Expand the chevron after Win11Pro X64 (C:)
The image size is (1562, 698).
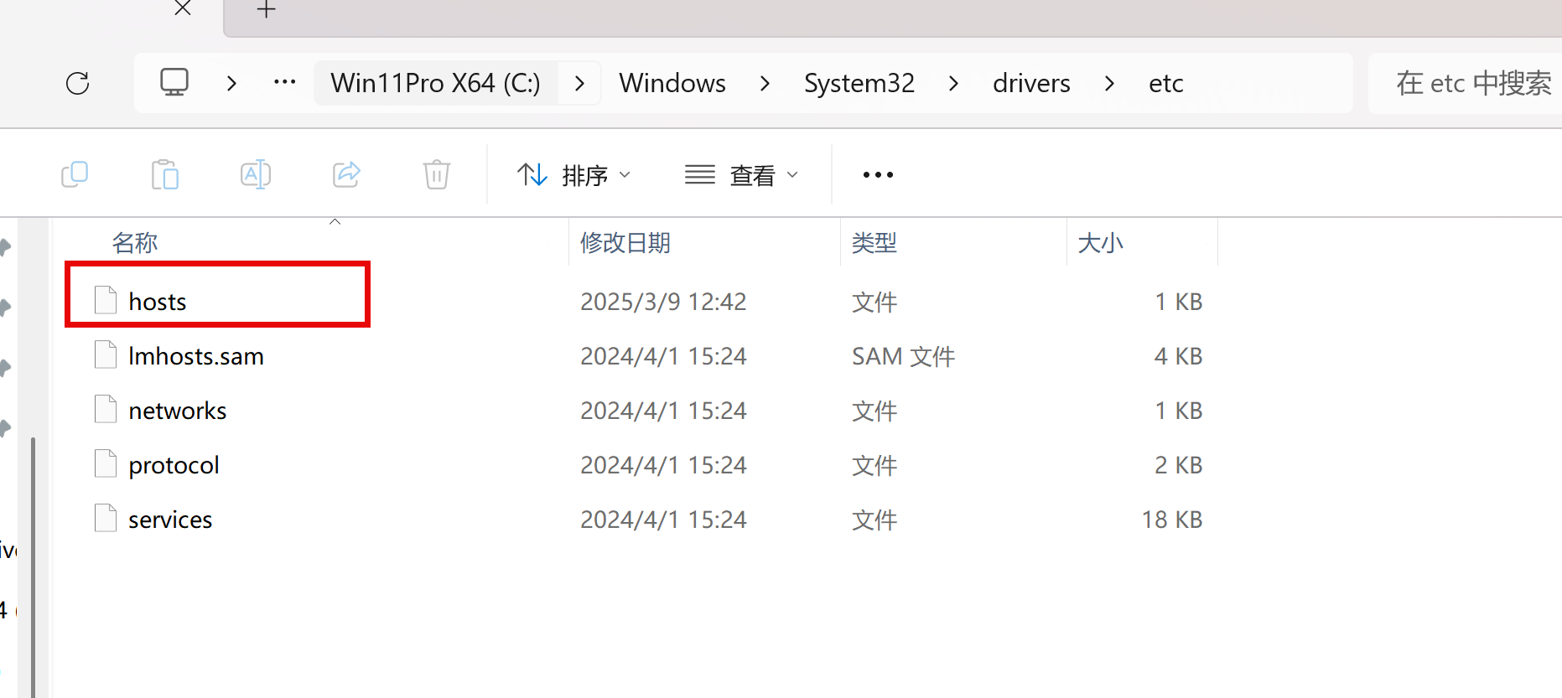(579, 83)
